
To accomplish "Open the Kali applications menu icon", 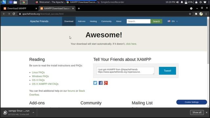I will pos(4,2).
